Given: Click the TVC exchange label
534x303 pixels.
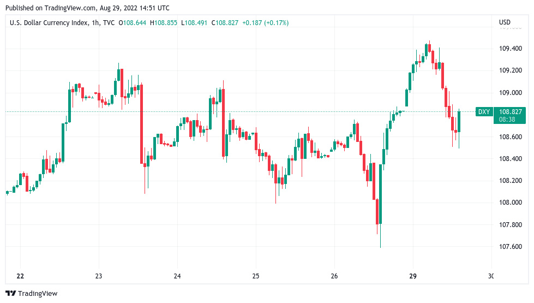Looking at the screenshot, I should [x=109, y=23].
